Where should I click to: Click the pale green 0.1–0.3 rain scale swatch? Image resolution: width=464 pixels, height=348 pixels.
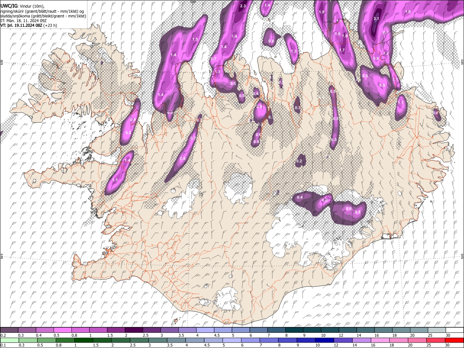click(x=10, y=340)
